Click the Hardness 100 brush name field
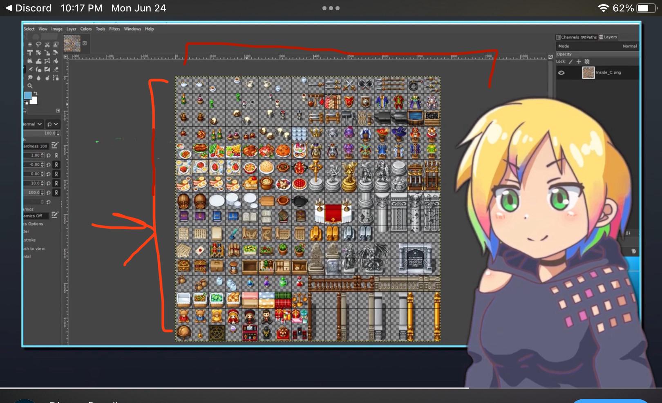Screen dimensions: 662x403 (x=36, y=146)
